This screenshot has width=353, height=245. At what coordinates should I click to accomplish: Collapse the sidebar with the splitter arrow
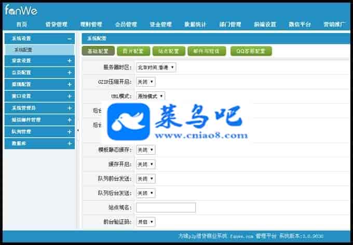pos(78,130)
